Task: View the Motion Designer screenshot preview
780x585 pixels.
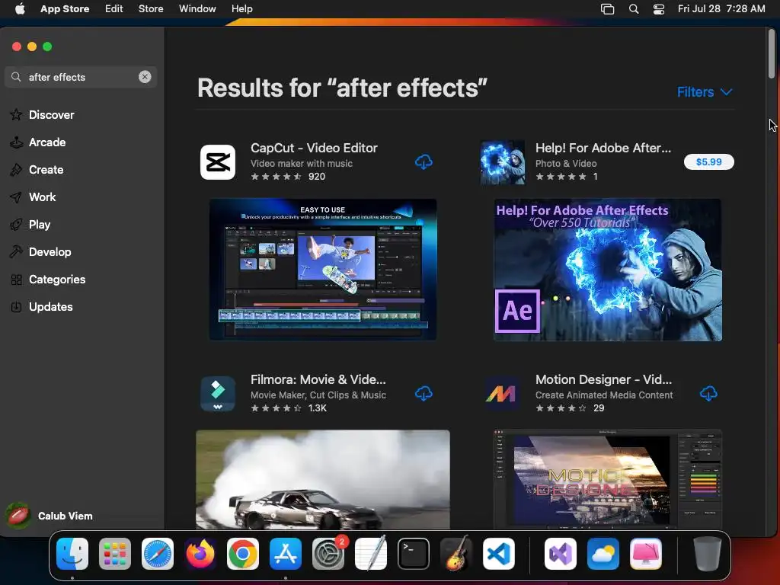Action: coord(607,480)
